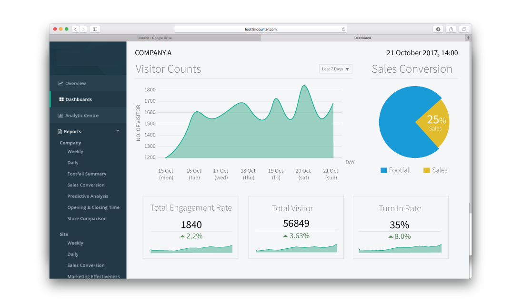
Task: Reload the page with the refresh icon
Action: [343, 29]
